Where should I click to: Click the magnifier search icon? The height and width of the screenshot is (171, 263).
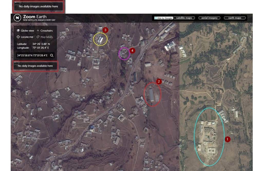tap(52, 55)
